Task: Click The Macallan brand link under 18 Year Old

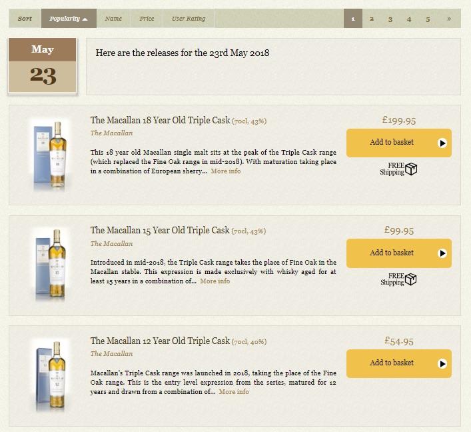Action: click(111, 133)
